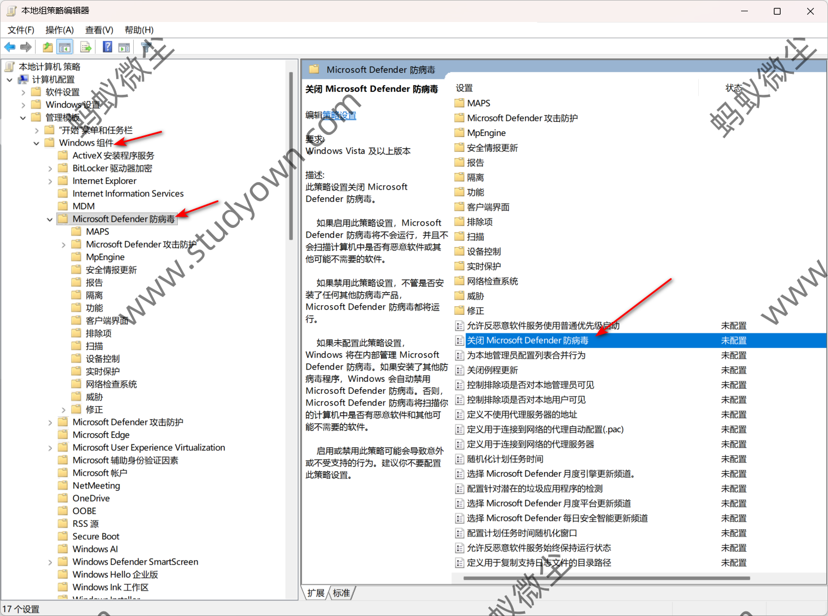Screen dimensions: 828x616
Task: Click the Back navigation arrow in toolbar
Action: pos(10,47)
